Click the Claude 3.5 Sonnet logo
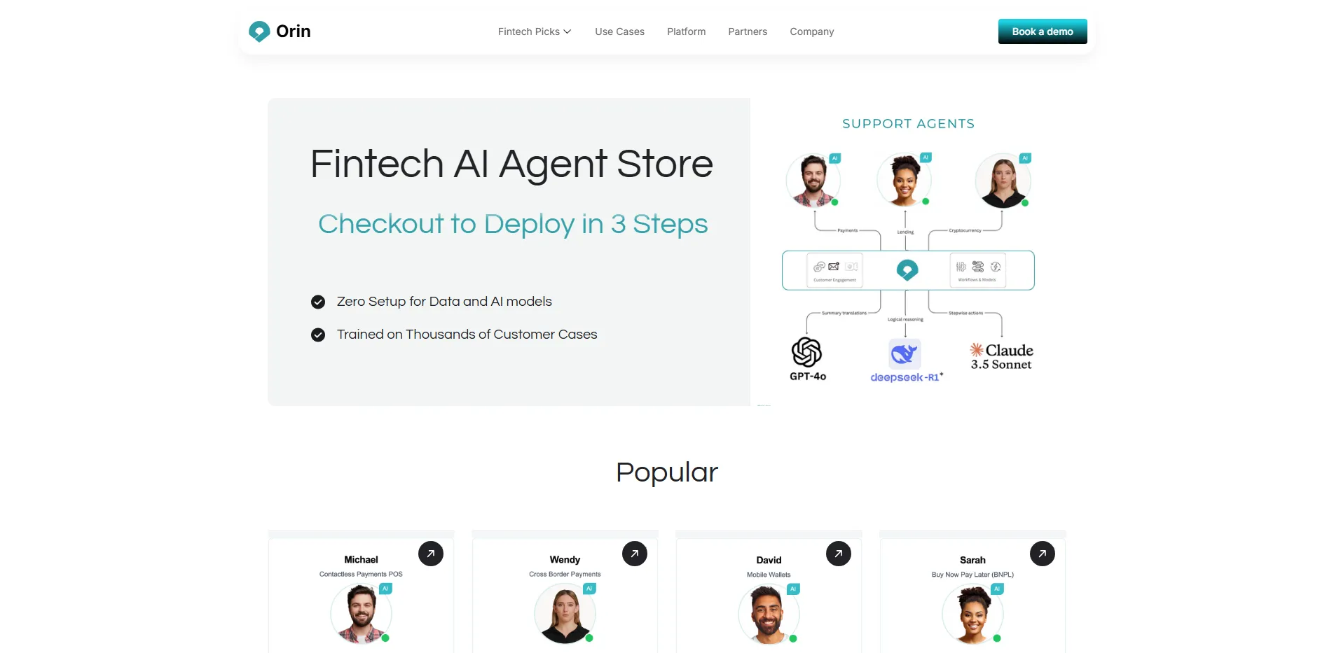Screen dimensions: 1334x653 tap(1001, 356)
